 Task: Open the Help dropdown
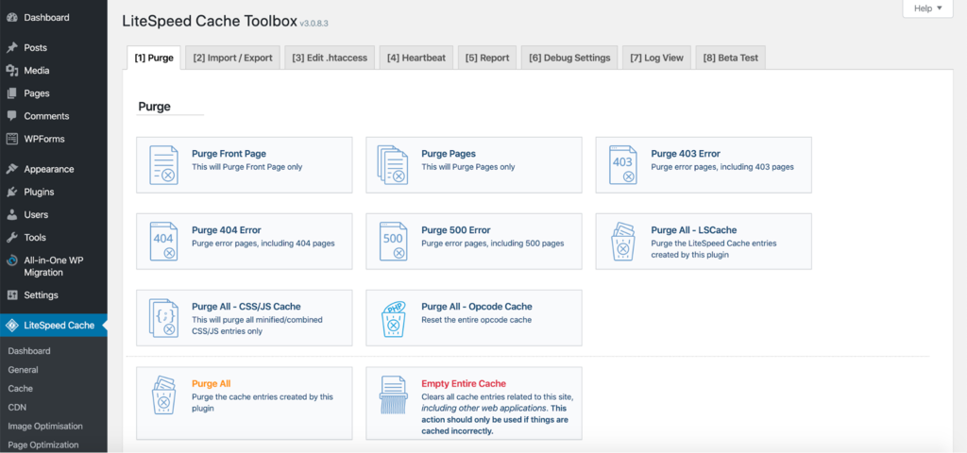tap(927, 8)
